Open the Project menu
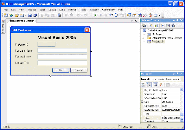 pyautogui.click(x=32, y=10)
